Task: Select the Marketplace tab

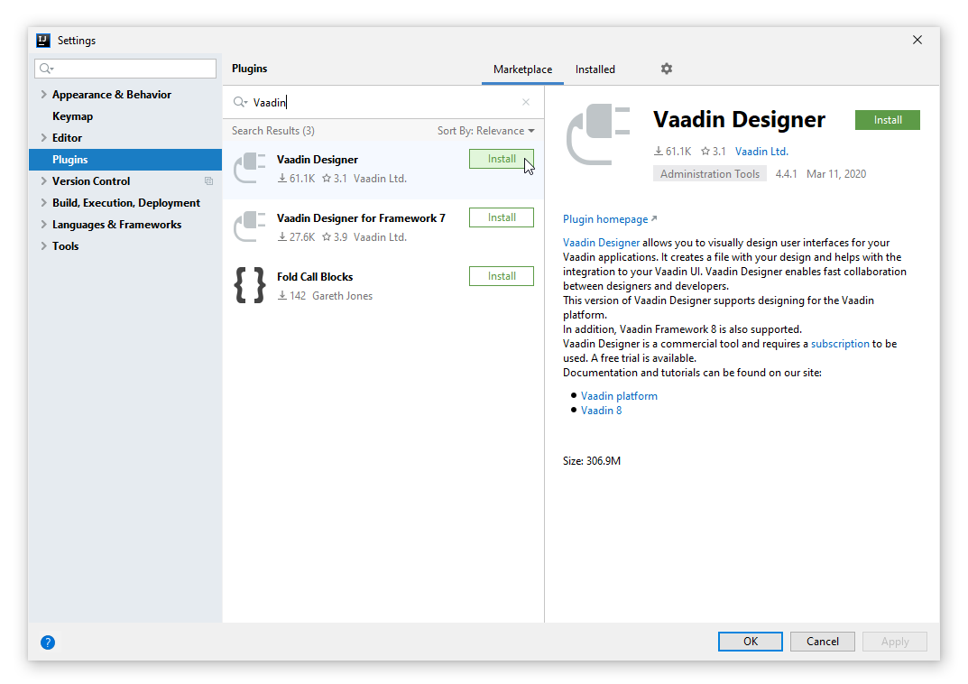Action: (522, 69)
